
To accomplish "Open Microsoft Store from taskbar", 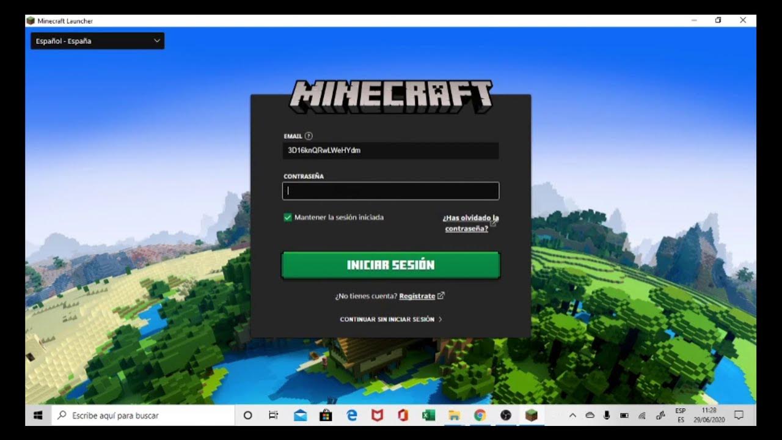I will [326, 416].
